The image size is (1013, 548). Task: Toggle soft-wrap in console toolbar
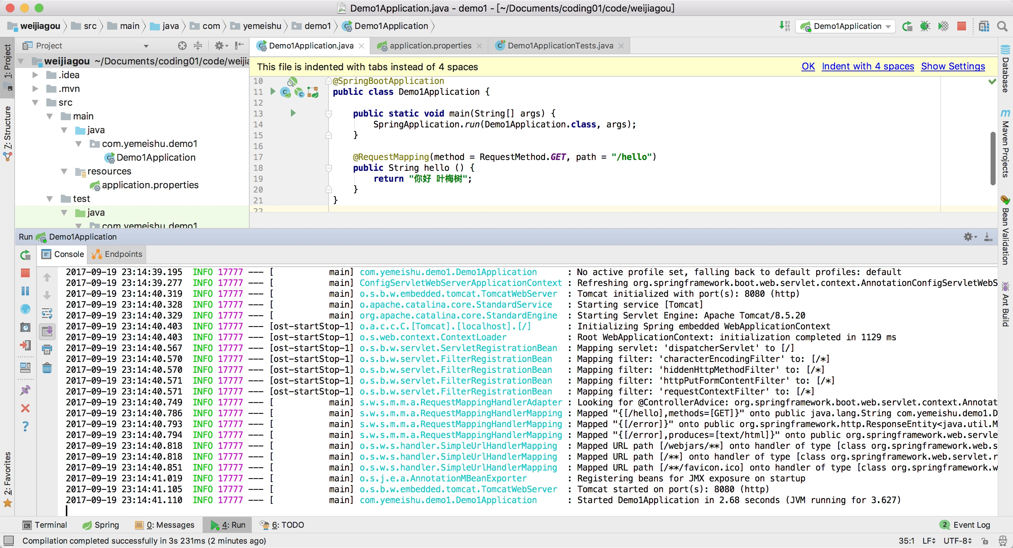pos(47,313)
